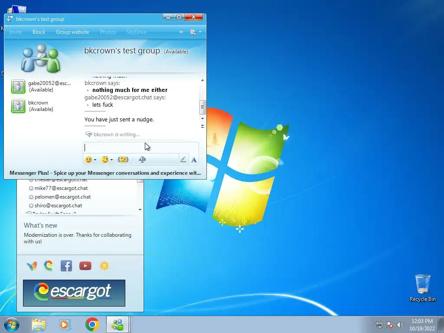Click the group picture with three people
The image size is (444, 333).
click(x=41, y=59)
